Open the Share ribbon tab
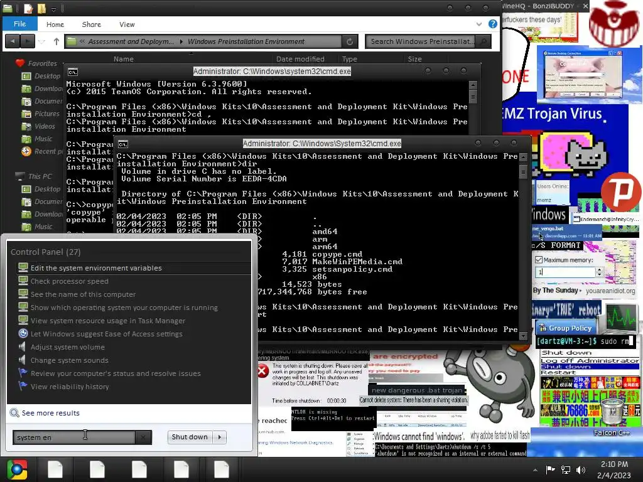The height and width of the screenshot is (482, 643). [x=92, y=24]
